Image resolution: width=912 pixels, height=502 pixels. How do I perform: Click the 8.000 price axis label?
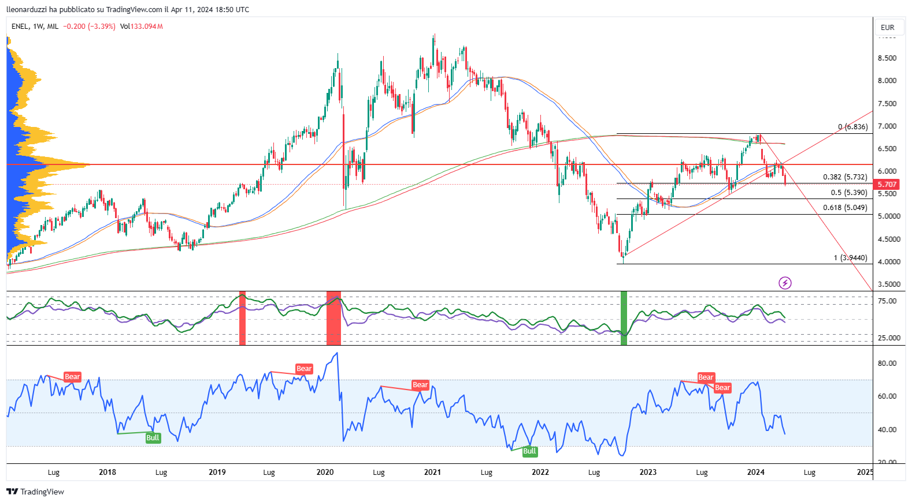(887, 81)
